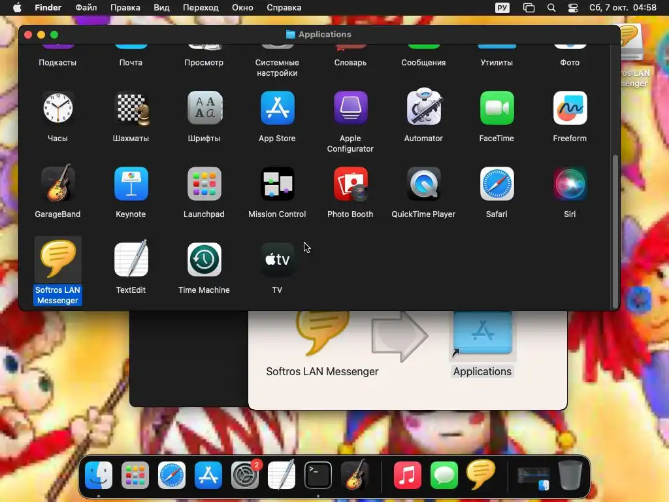Open Spotlight search in menu bar
The height and width of the screenshot is (502, 669).
coord(551,8)
